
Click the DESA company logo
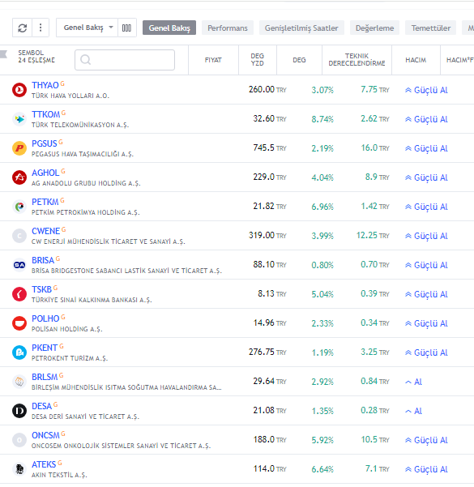pyautogui.click(x=19, y=411)
